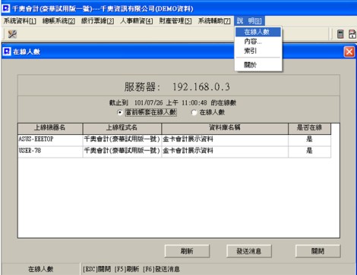Open the 銀行票據[3] menu
Viewport: 357px width, 275px height.
click(x=97, y=21)
